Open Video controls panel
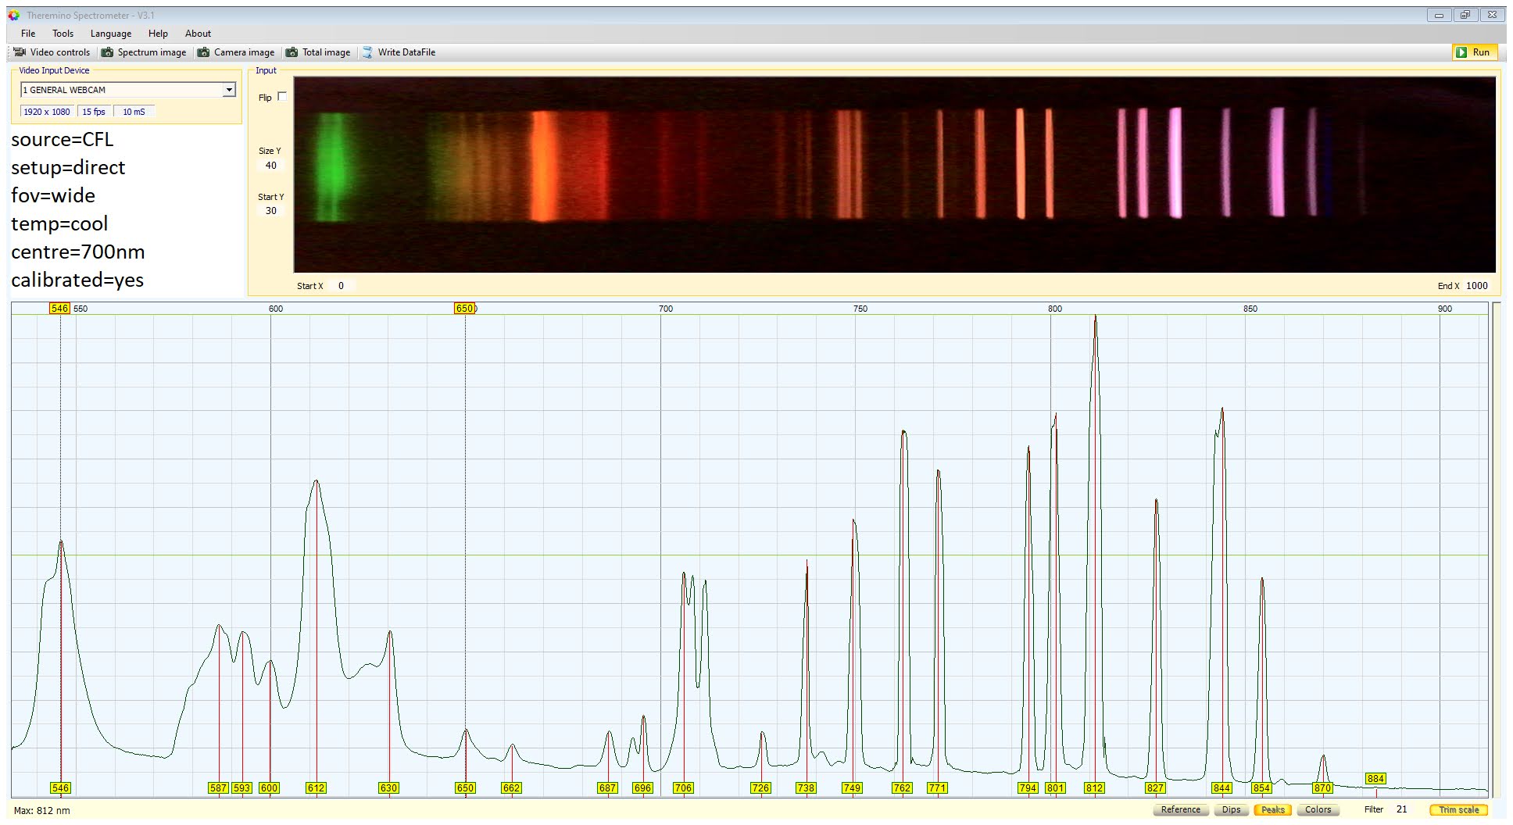Screen dimensions: 1513x825 pos(52,52)
